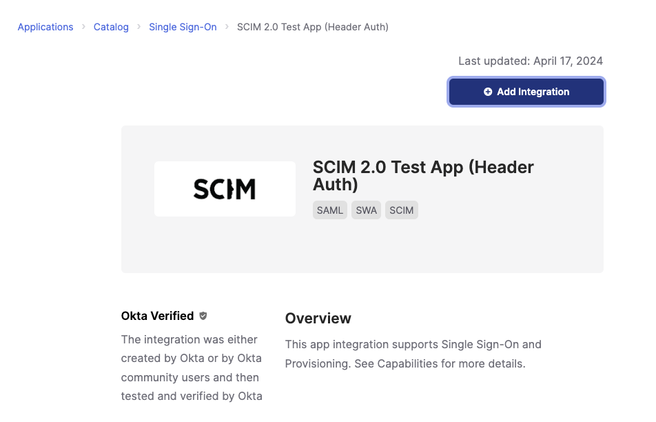Click the Overview description paragraph
The height and width of the screenshot is (422, 656).
[x=413, y=354]
